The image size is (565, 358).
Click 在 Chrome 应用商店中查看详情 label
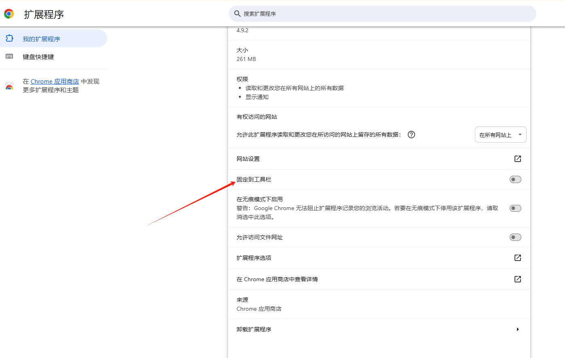(x=277, y=279)
